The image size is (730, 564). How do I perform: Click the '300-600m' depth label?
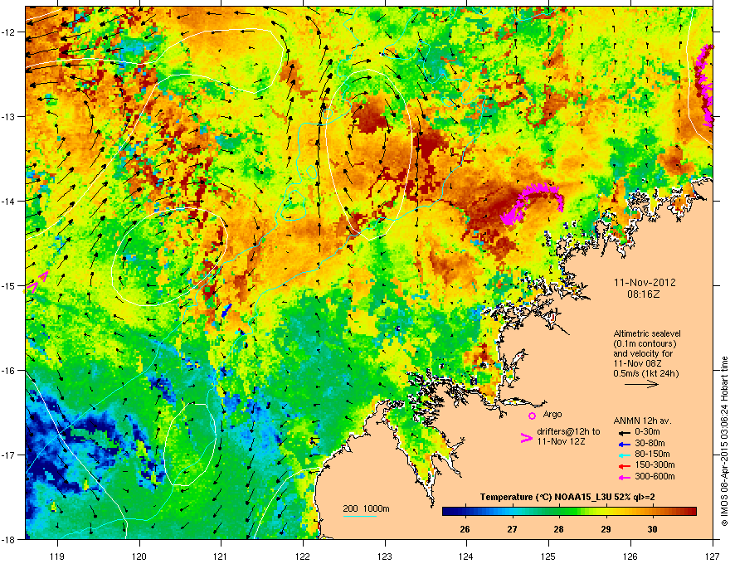(x=655, y=477)
